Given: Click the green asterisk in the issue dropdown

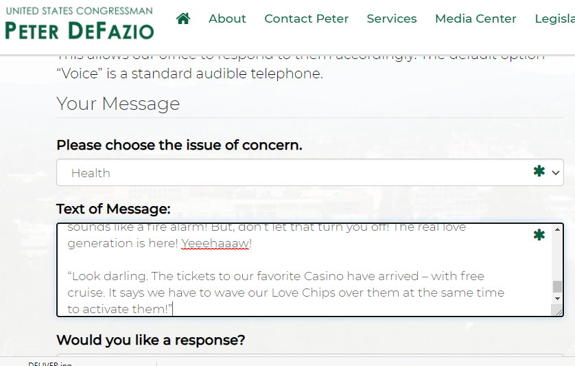Looking at the screenshot, I should [x=539, y=172].
